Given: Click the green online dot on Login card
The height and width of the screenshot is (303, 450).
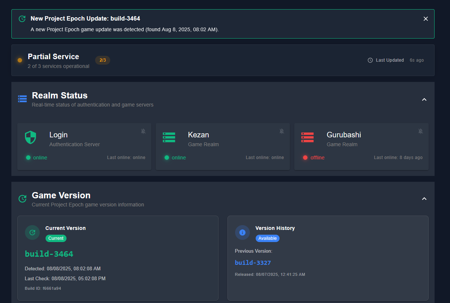Looking at the screenshot, I should 28,158.
